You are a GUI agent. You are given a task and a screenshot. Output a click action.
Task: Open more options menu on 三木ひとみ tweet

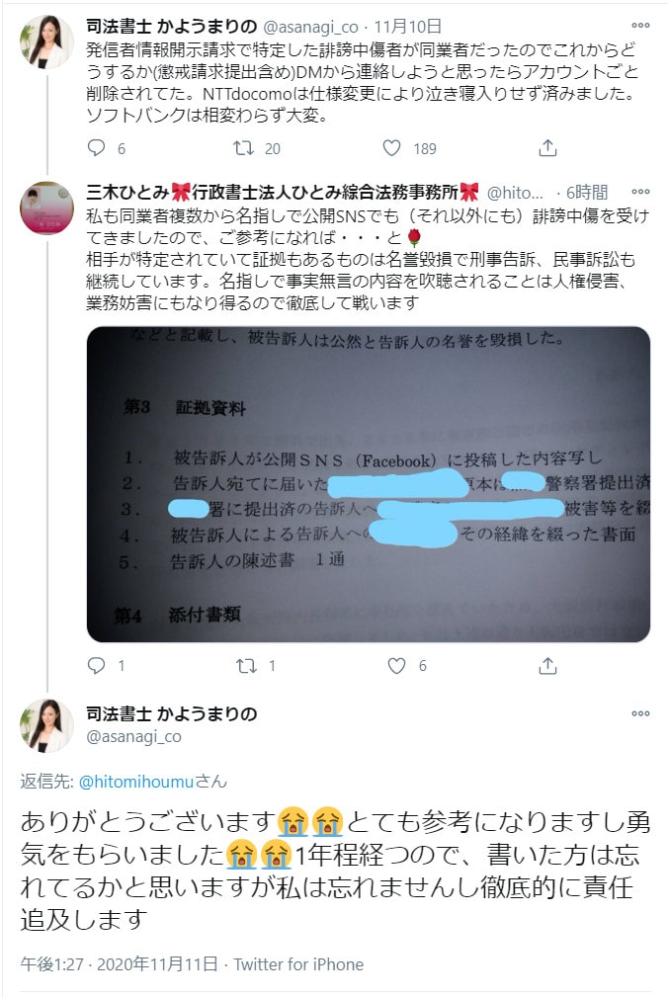tap(640, 191)
